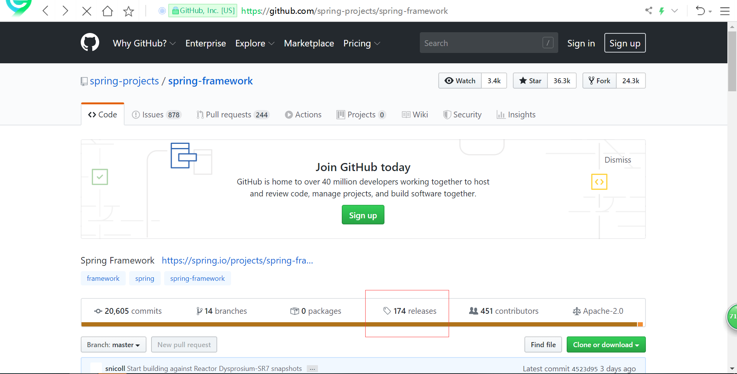Fork the repository
Image resolution: width=737 pixels, height=374 pixels.
tap(599, 81)
